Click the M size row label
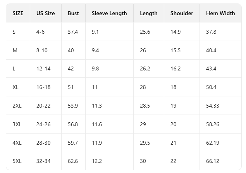The width and height of the screenshot is (246, 173). [x=15, y=50]
